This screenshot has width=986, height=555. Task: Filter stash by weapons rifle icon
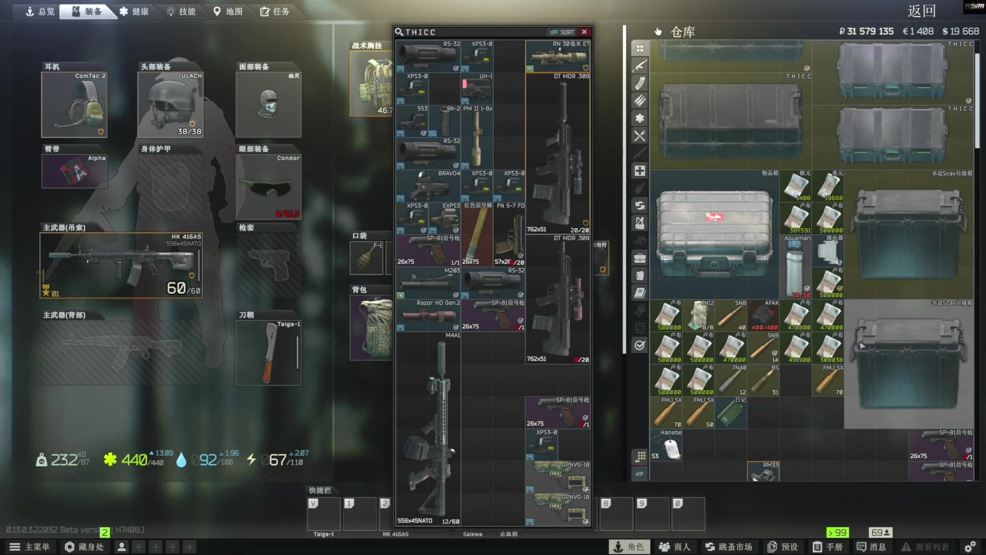tap(640, 66)
